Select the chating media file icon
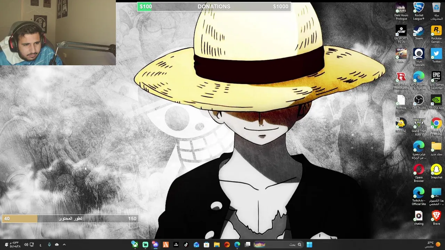 click(x=419, y=218)
